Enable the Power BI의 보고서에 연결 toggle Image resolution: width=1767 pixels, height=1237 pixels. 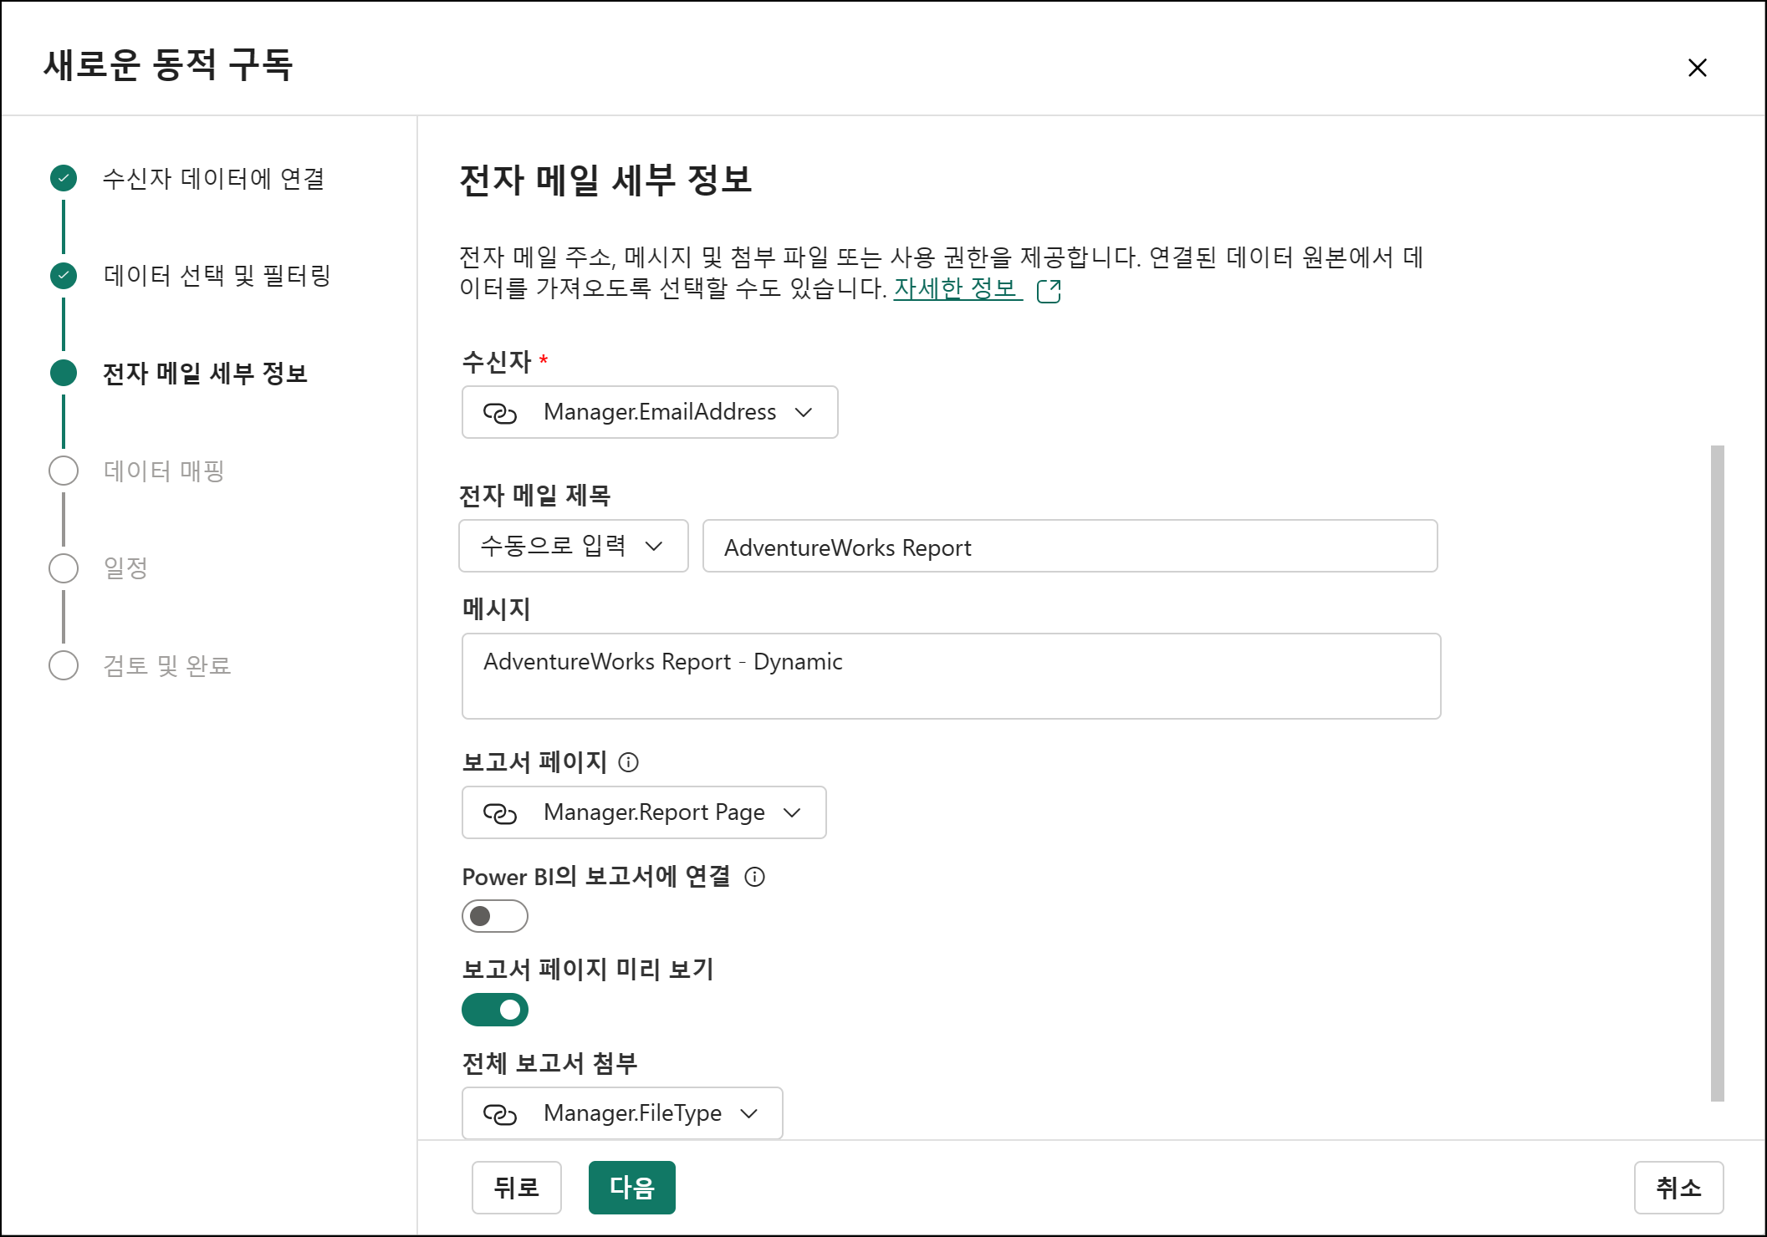tap(495, 916)
